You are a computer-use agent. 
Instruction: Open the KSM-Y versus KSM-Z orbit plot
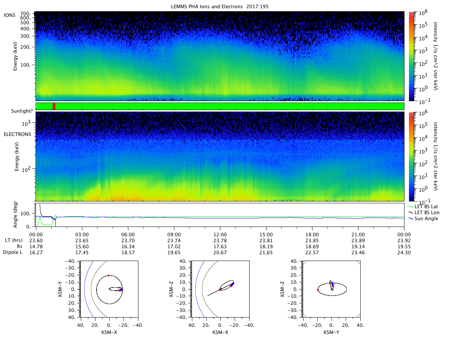coord(331,289)
